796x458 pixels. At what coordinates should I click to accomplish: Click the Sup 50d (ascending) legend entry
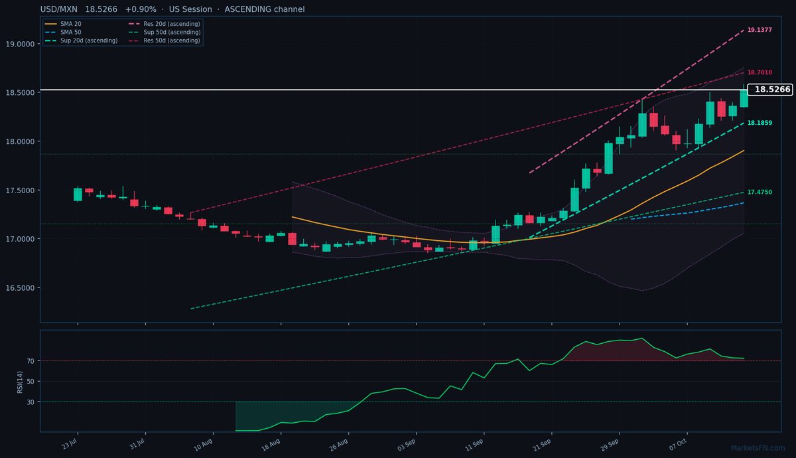coord(163,32)
